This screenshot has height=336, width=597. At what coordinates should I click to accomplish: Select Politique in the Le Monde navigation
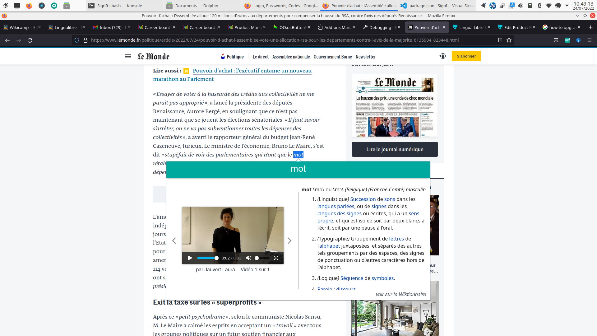pos(235,57)
